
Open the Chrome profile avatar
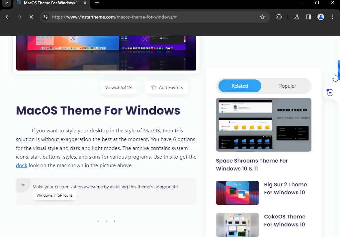[x=320, y=17]
